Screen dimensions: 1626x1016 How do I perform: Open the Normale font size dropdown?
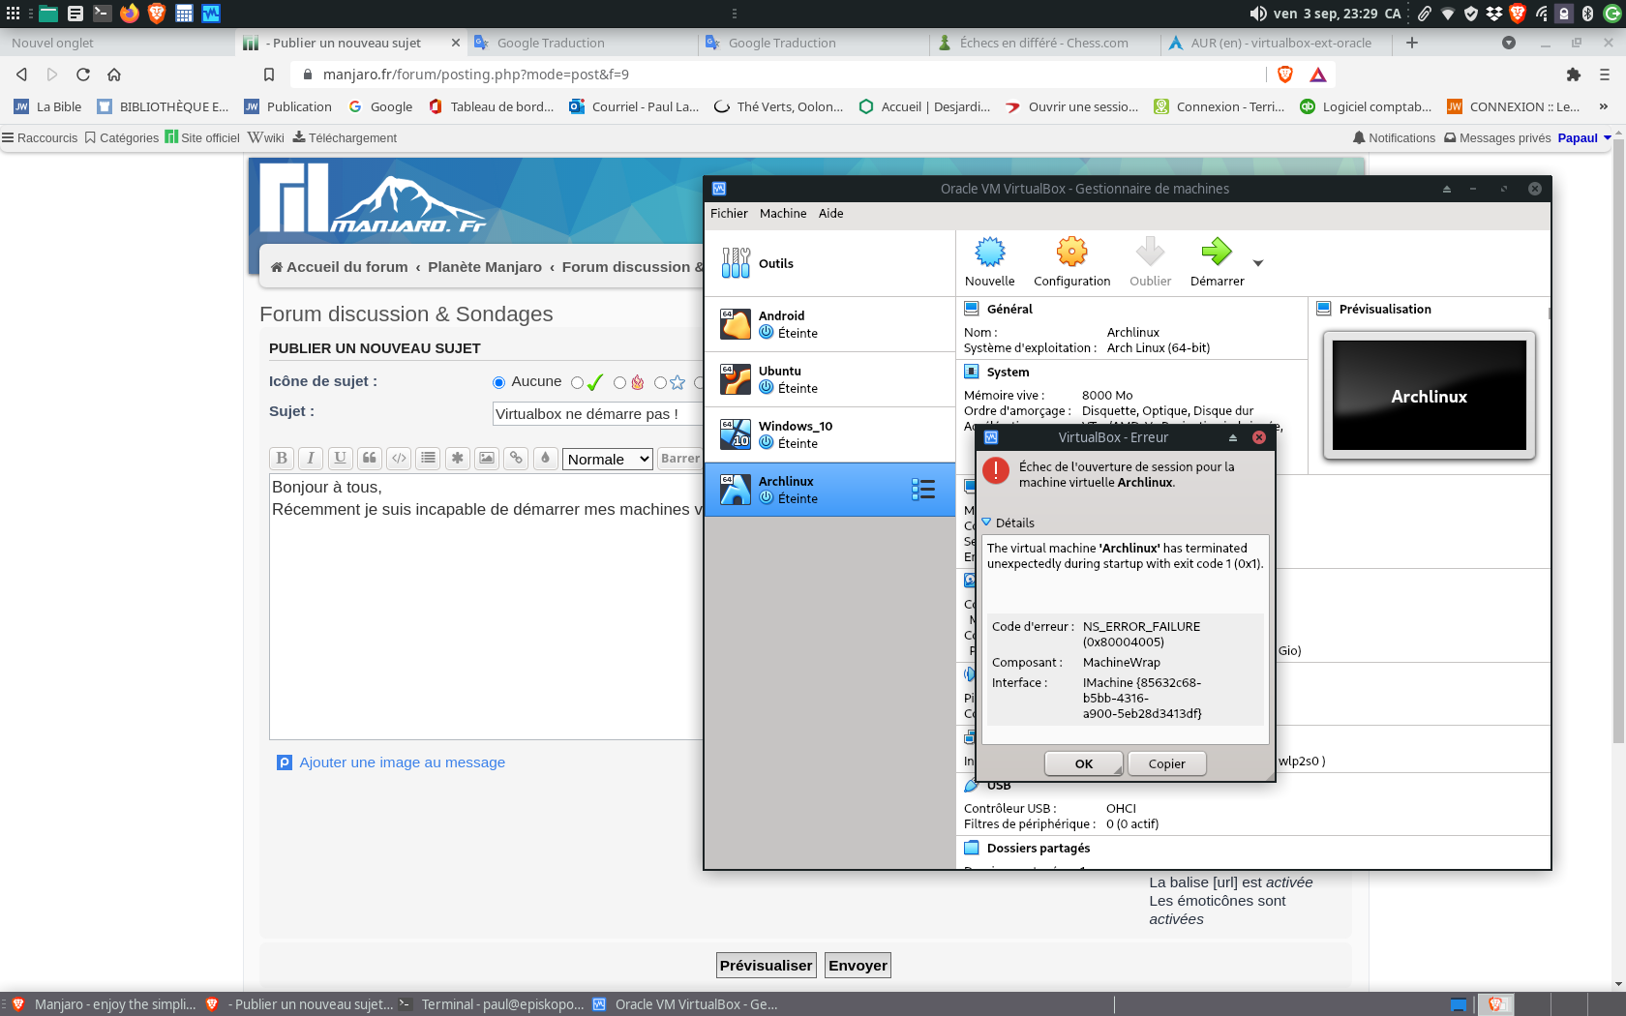608,460
